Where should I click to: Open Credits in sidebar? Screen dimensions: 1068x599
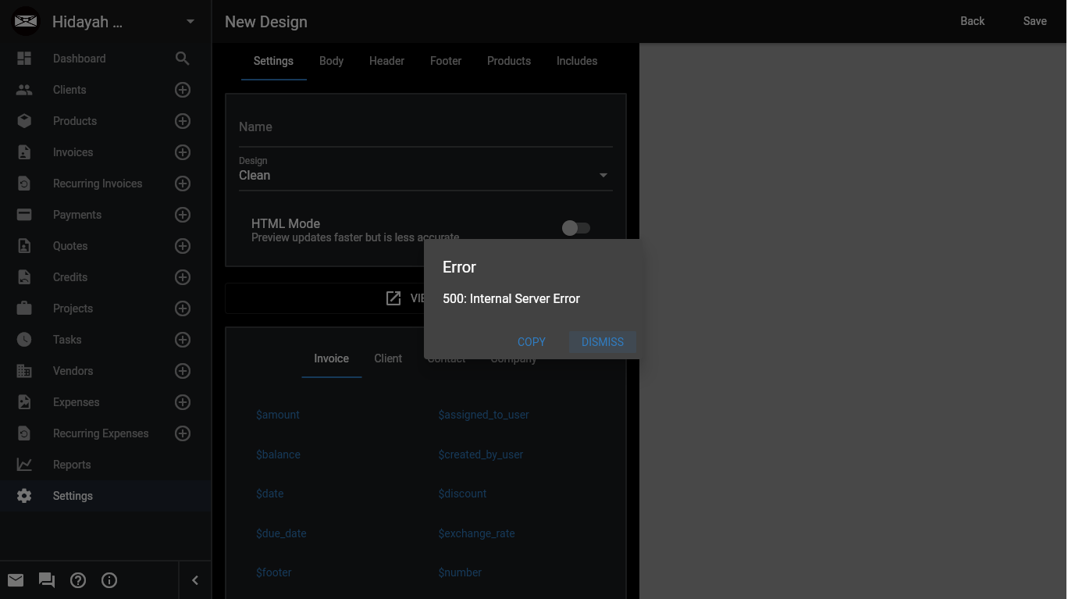[x=70, y=277]
